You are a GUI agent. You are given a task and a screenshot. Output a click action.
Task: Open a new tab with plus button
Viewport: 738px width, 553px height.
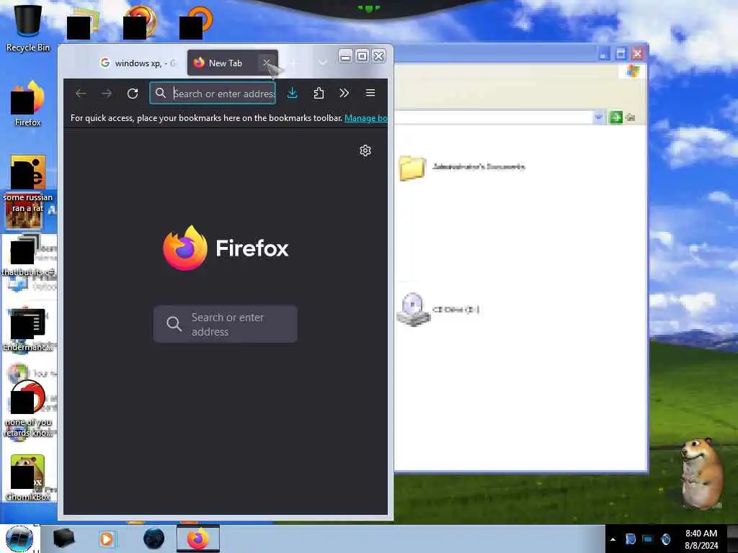(x=294, y=63)
